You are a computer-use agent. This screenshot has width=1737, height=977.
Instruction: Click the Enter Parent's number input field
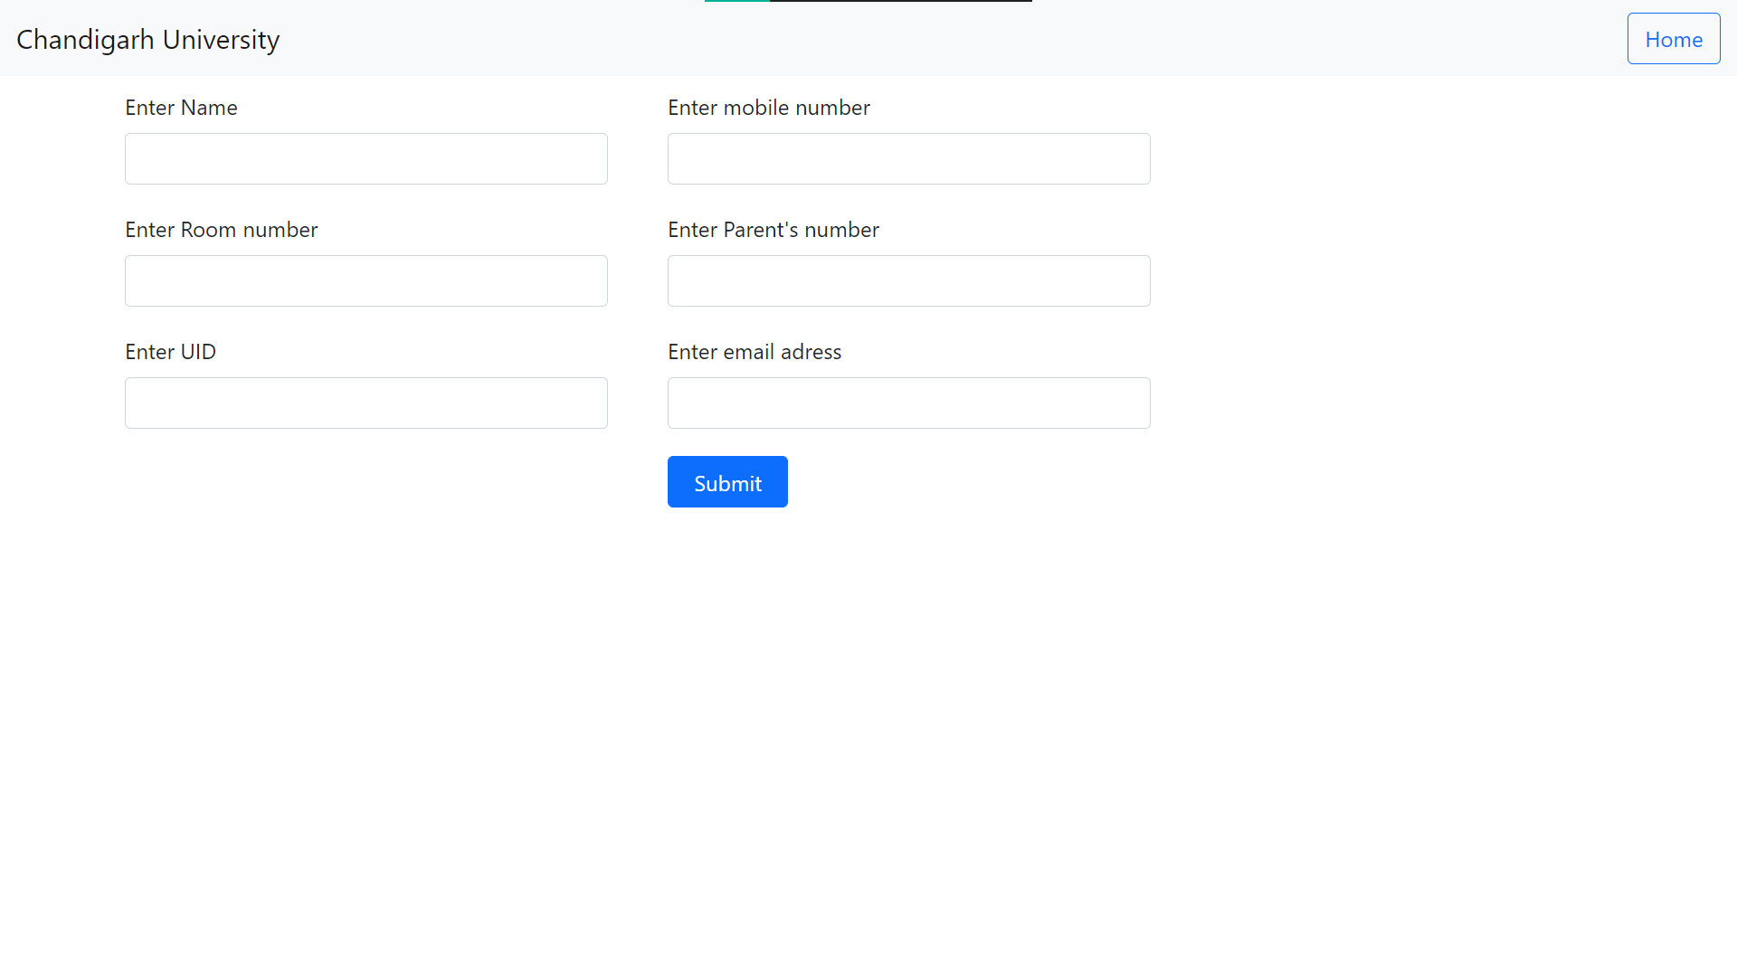coord(908,280)
